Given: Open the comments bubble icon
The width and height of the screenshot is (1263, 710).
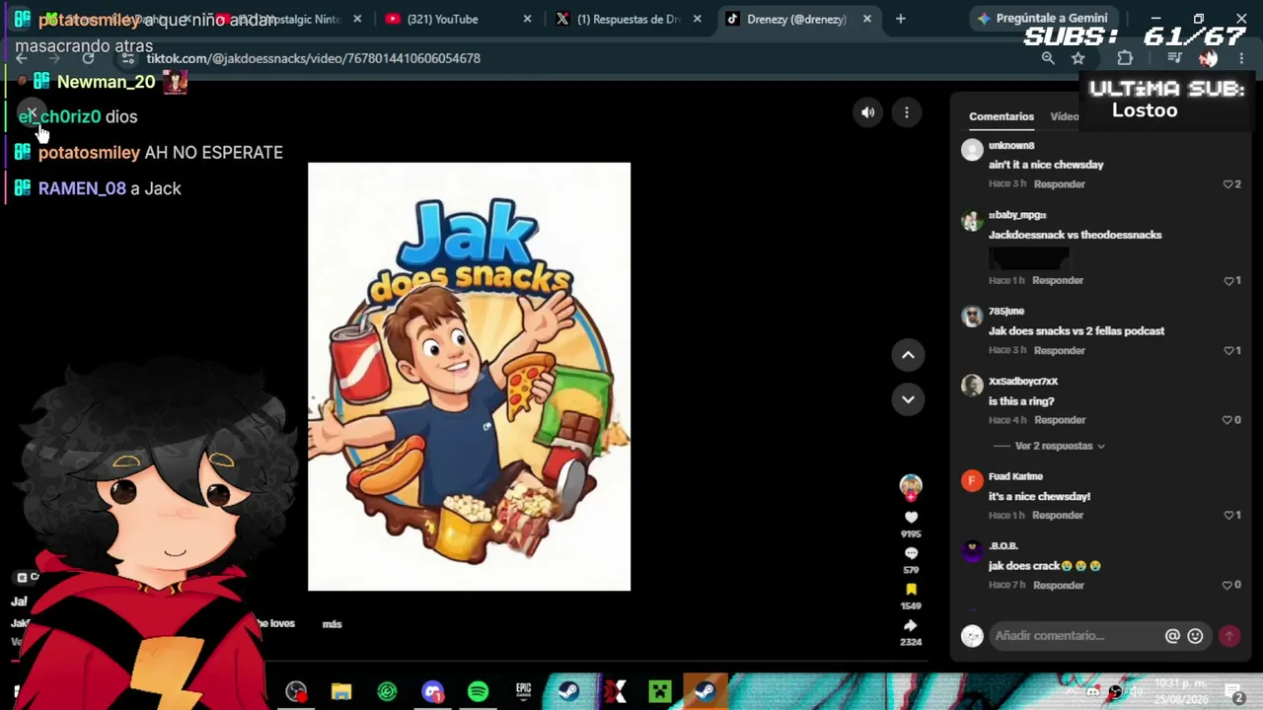Looking at the screenshot, I should 911,553.
